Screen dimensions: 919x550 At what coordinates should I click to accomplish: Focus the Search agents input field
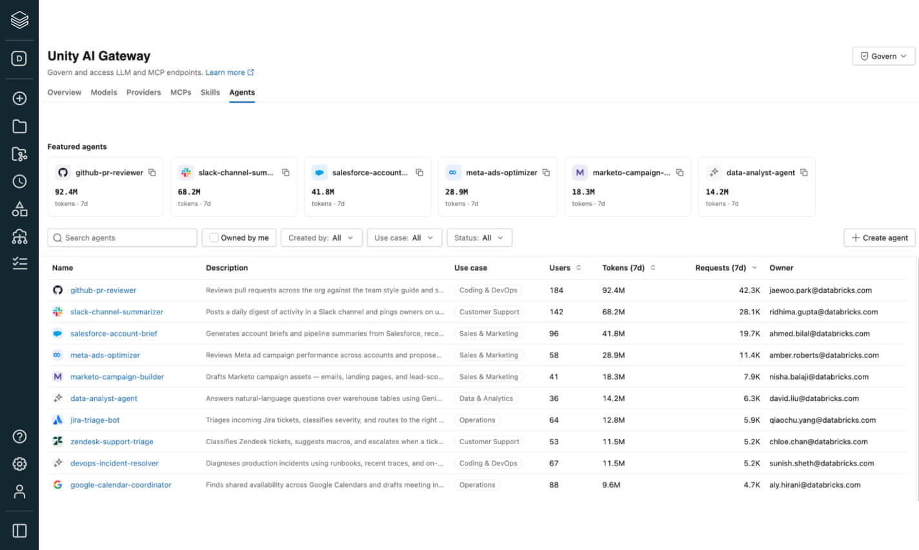[x=122, y=238]
